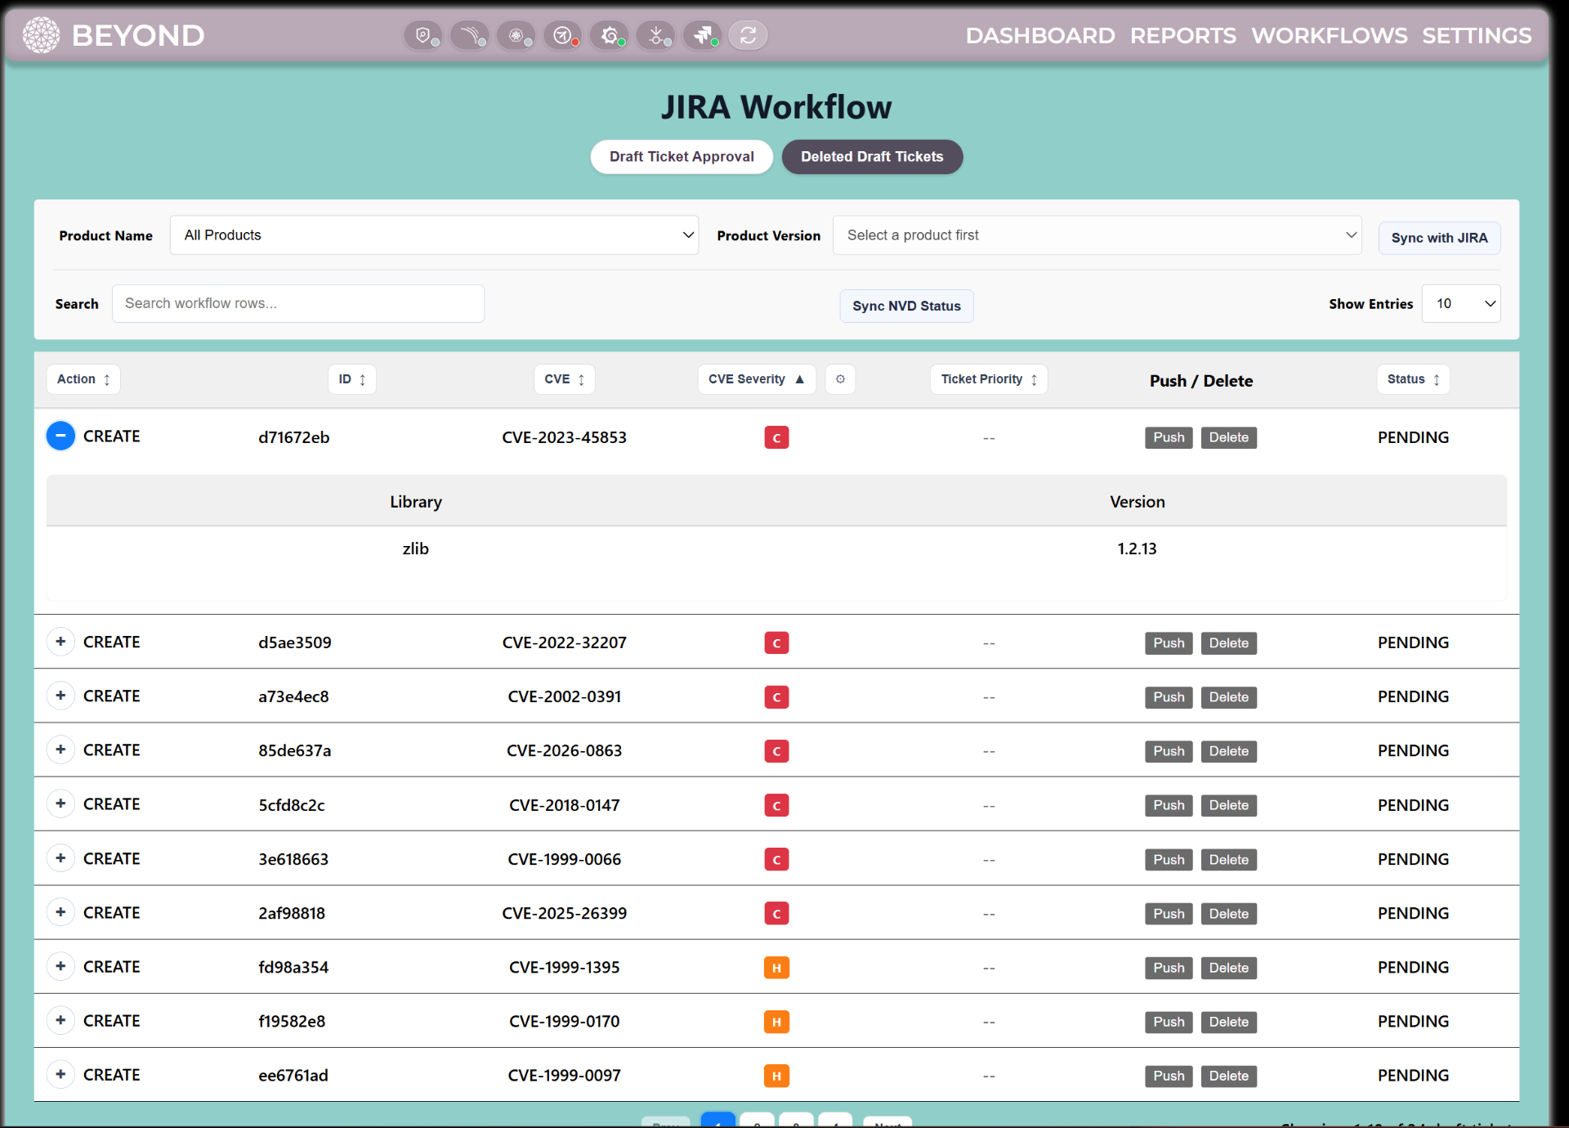Expand row f19582e8 details

point(60,1020)
